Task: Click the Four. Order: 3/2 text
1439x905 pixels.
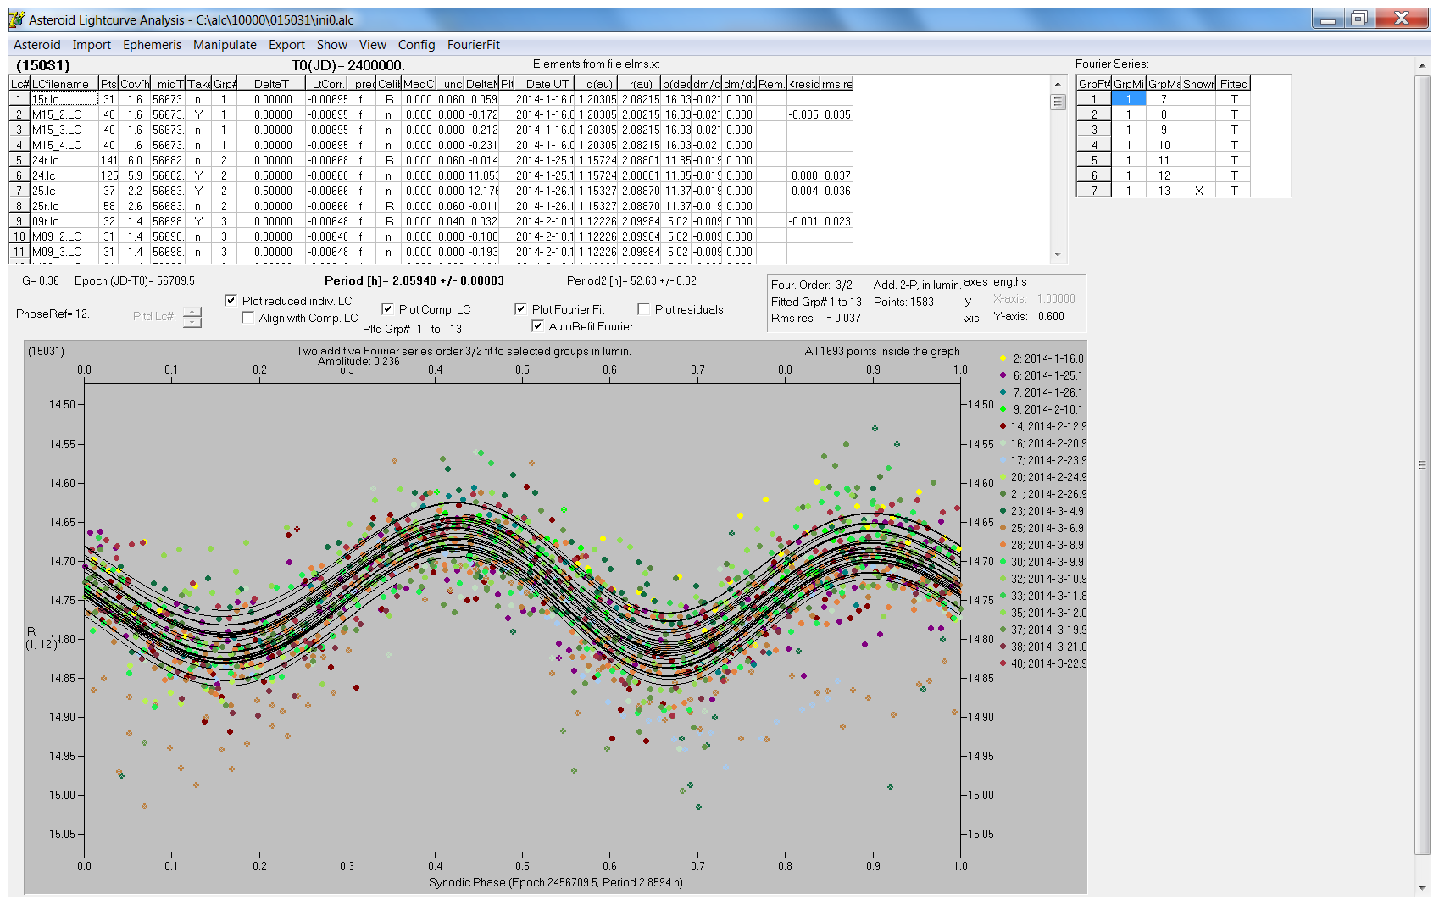Action: click(812, 285)
